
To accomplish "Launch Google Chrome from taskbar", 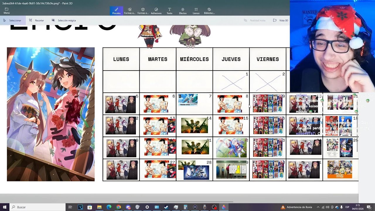I will click(118, 207).
